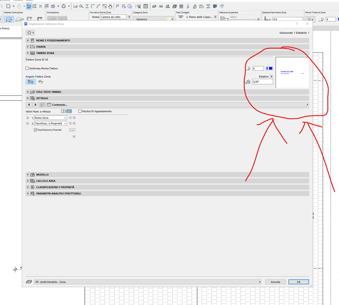Collapse row 2 chevron next to Classificaz...e Proprietà
The height and width of the screenshot is (305, 339).
(x=27, y=123)
